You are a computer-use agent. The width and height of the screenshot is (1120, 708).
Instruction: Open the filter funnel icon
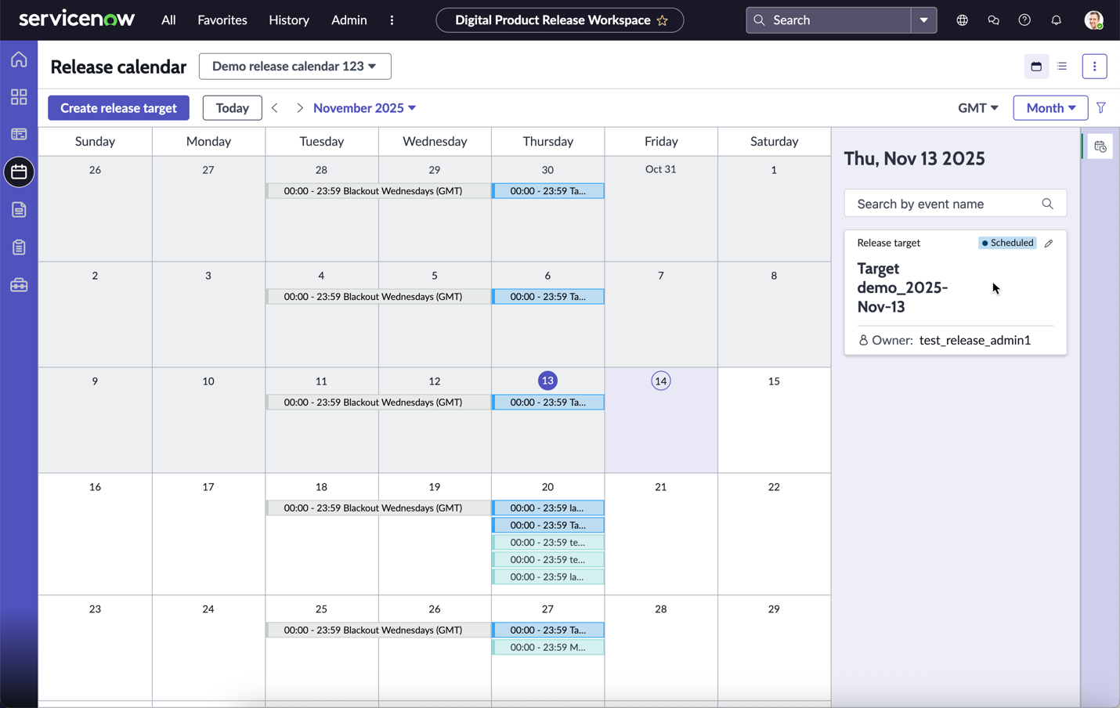pyautogui.click(x=1101, y=108)
